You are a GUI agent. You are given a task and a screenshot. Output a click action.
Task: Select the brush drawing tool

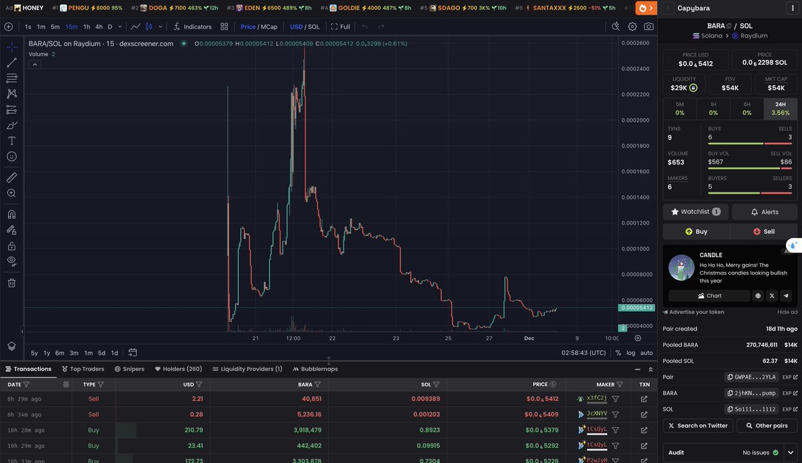(x=11, y=125)
